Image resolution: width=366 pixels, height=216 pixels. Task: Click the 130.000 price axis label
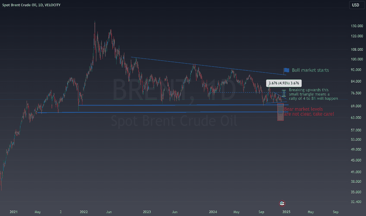[357, 26]
